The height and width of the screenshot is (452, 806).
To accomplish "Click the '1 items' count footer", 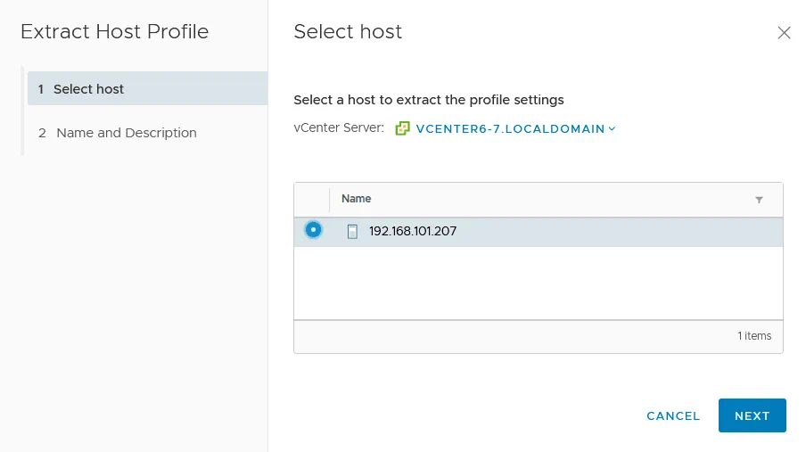I will click(x=754, y=336).
